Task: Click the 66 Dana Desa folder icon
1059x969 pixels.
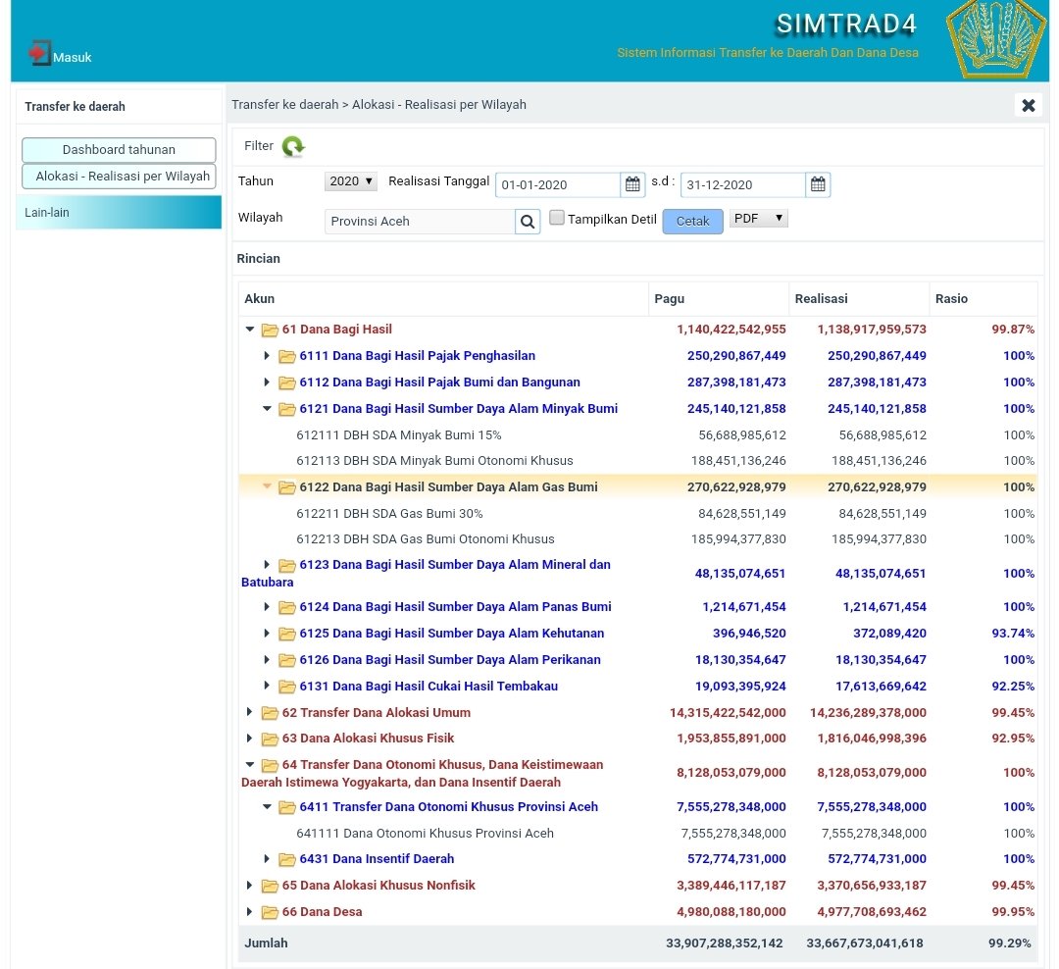Action: 270,912
